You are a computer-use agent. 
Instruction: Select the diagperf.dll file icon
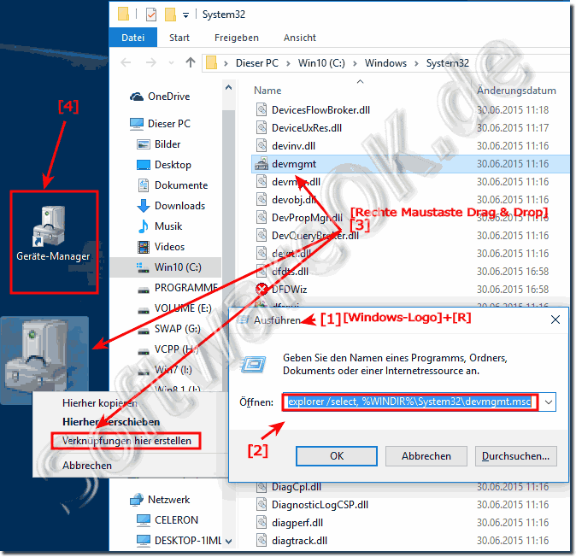pyautogui.click(x=262, y=523)
